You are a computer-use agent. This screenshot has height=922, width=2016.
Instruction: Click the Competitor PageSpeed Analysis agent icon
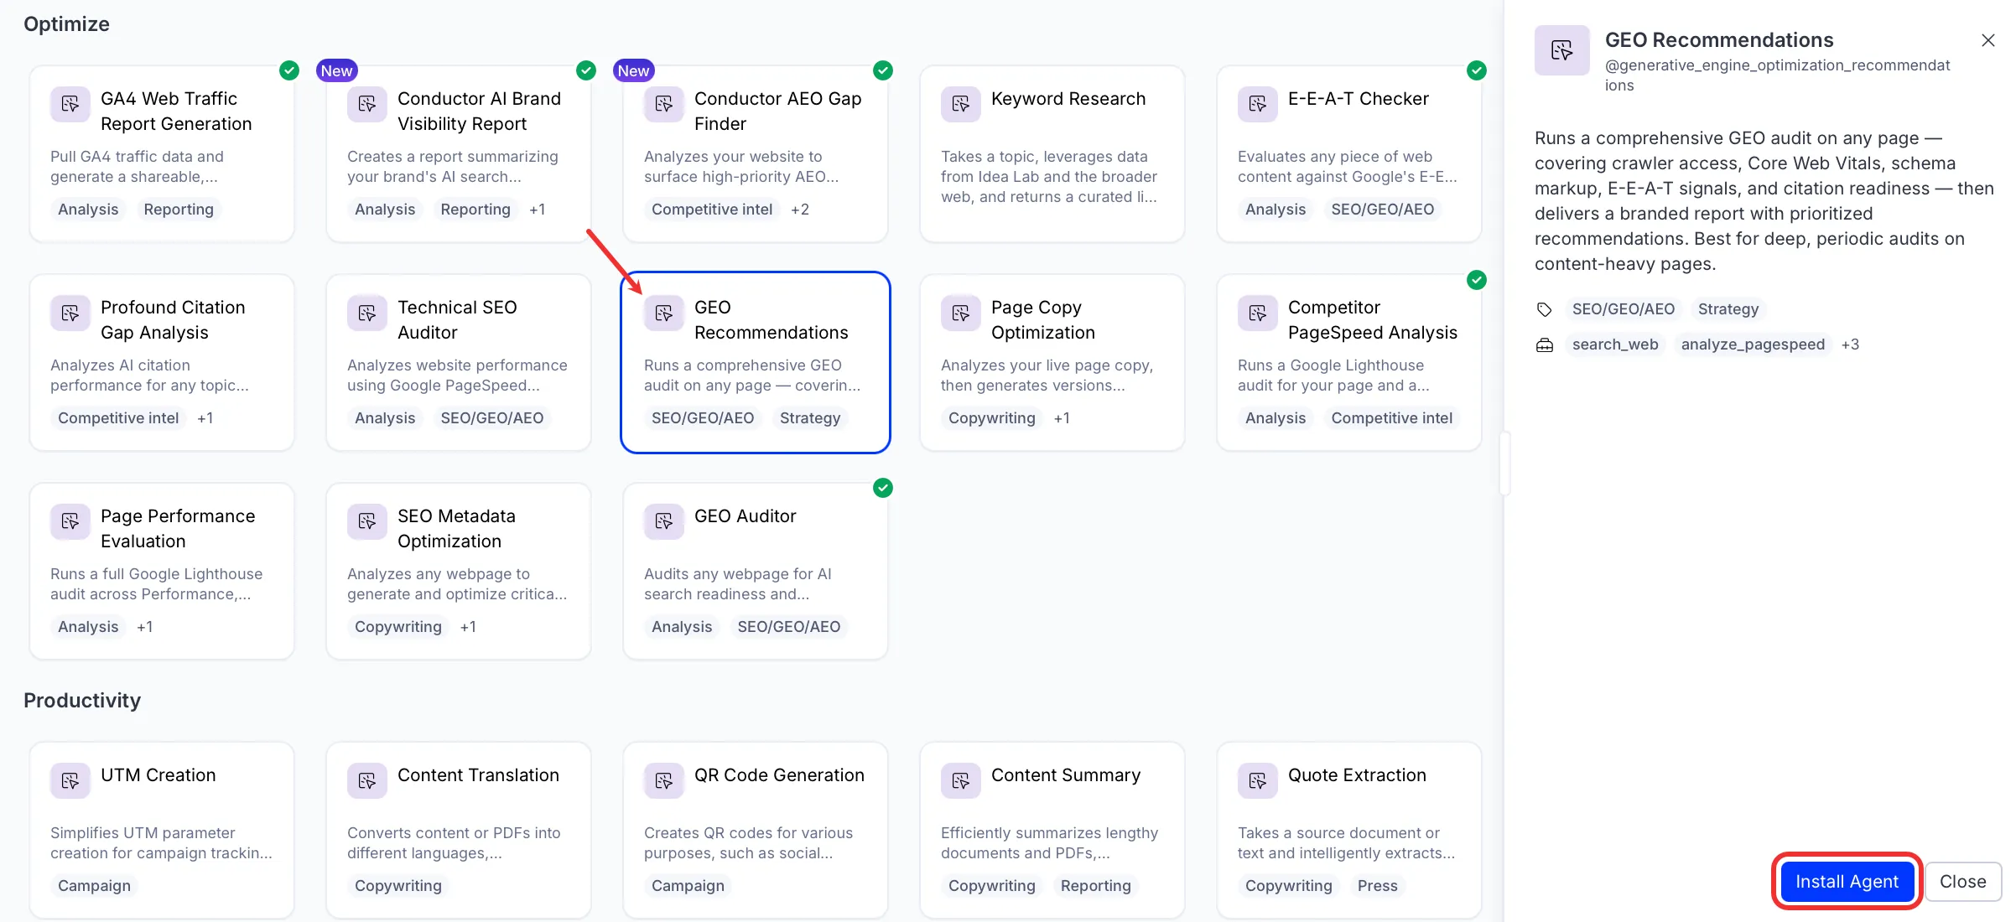click(1258, 313)
